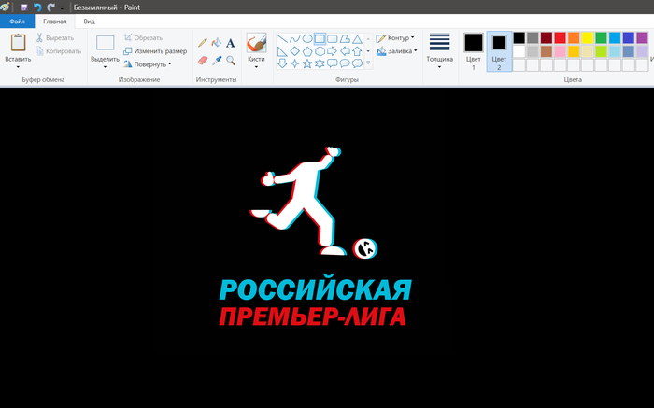This screenshot has height=408, width=654.
Task: Click the Вырезать button
Action: [x=55, y=38]
